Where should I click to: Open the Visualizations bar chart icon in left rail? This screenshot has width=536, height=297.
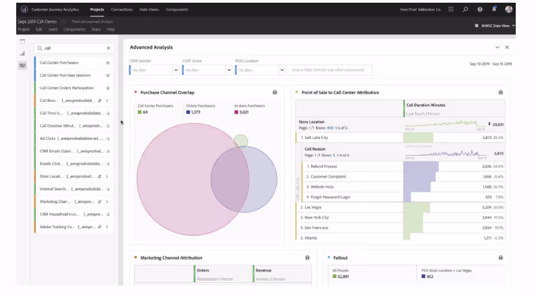[22, 53]
